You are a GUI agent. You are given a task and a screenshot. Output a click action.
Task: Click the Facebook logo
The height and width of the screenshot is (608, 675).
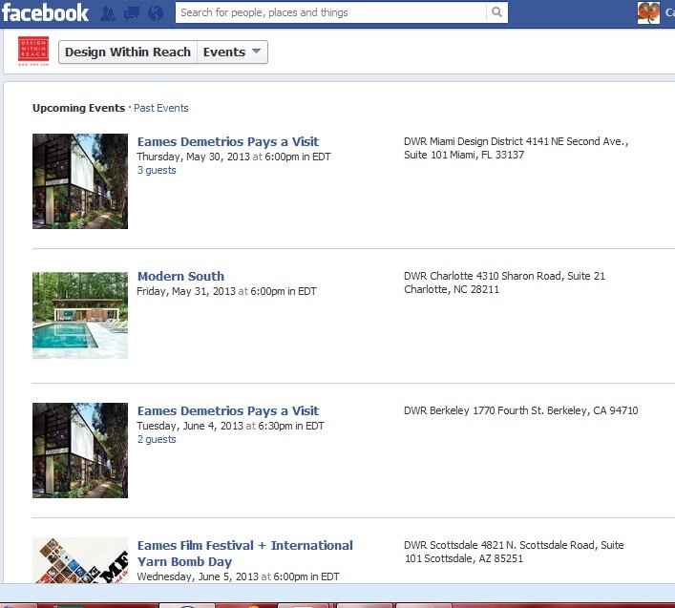[x=45, y=12]
